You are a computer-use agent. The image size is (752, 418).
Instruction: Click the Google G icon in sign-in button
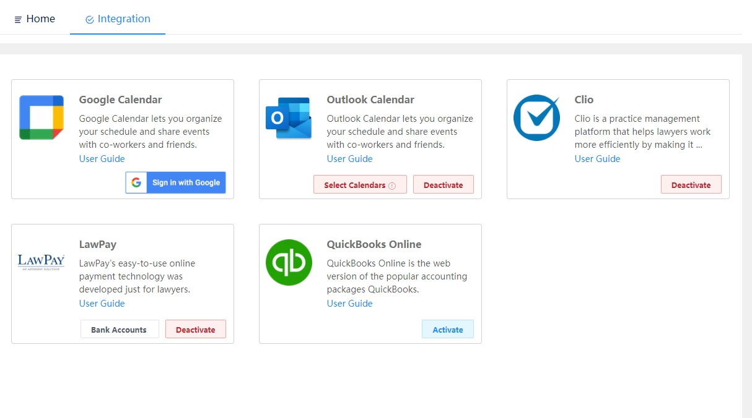click(136, 183)
